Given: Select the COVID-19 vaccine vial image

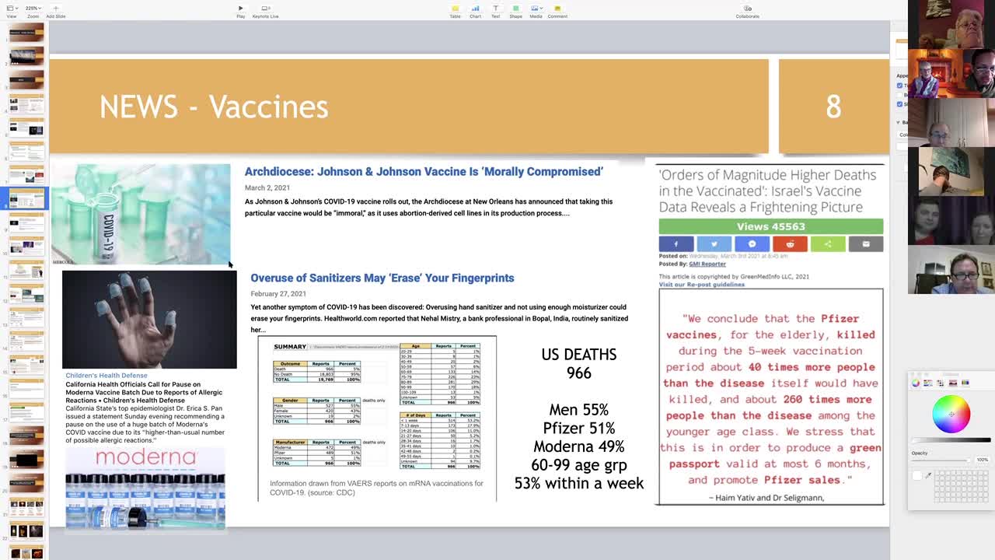Looking at the screenshot, I should (x=141, y=214).
